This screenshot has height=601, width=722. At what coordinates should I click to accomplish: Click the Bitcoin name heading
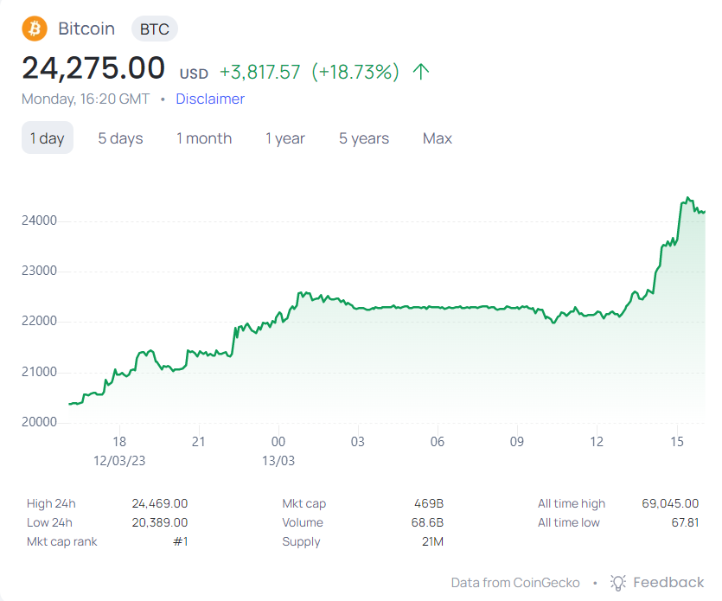click(x=86, y=29)
